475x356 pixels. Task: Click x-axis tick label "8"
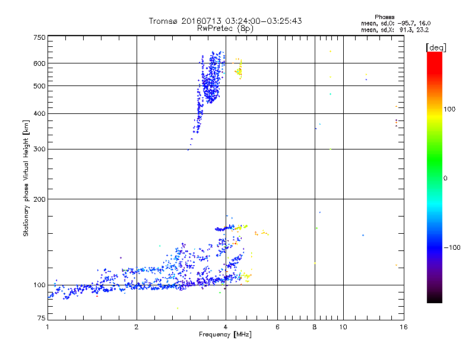pos(315,327)
